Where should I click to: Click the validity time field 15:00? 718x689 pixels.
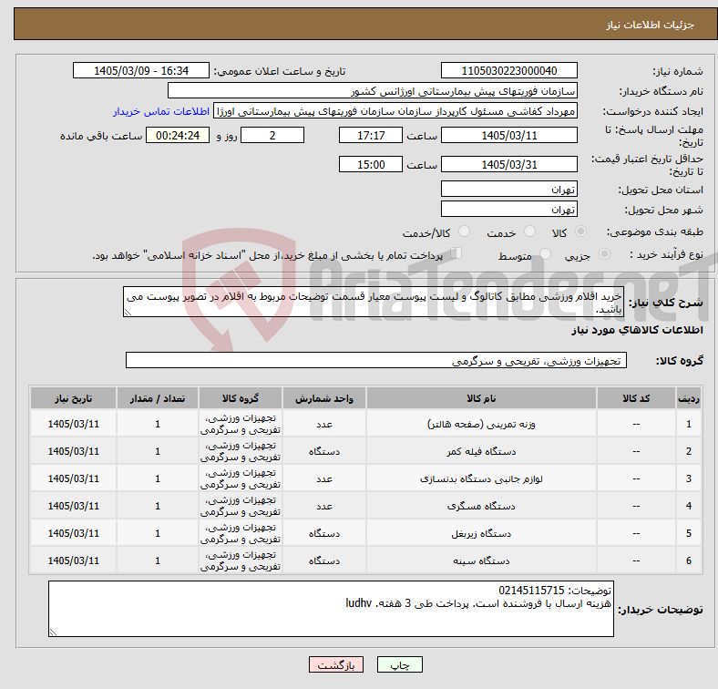point(371,164)
